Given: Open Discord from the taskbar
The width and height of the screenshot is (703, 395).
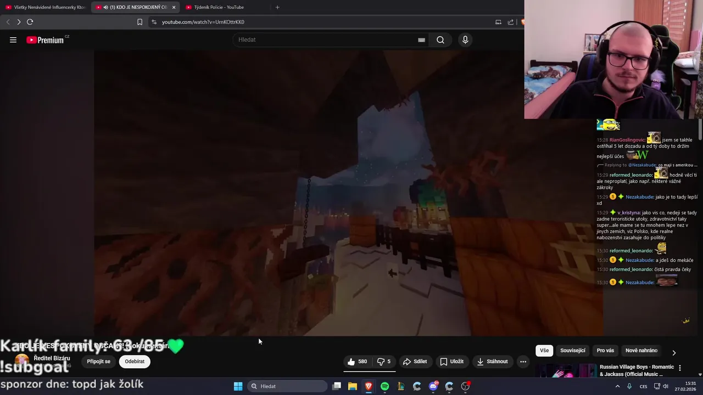Looking at the screenshot, I should [x=433, y=386].
